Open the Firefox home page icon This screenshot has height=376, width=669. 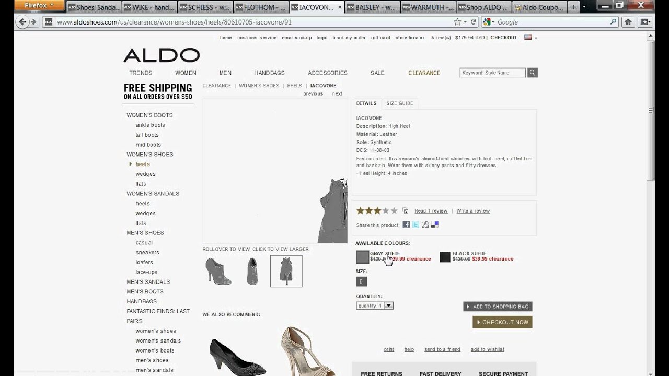pyautogui.click(x=628, y=22)
